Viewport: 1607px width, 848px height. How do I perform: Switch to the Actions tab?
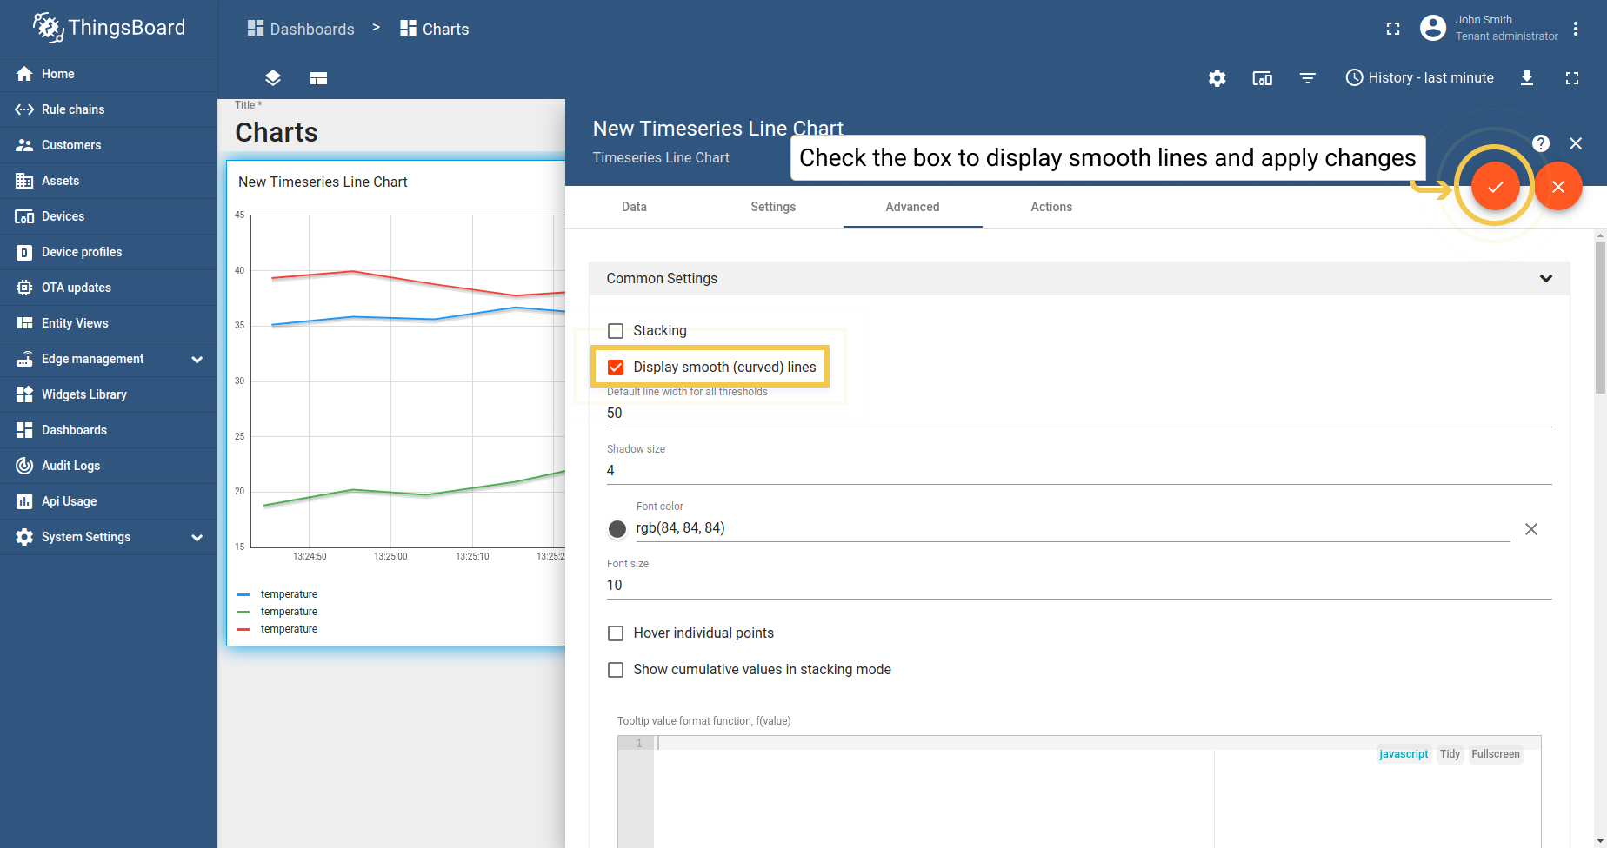1050,207
